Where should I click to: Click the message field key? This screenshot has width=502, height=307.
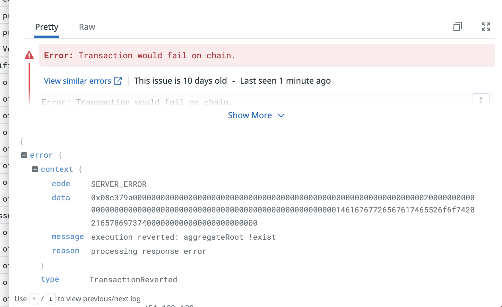67,237
